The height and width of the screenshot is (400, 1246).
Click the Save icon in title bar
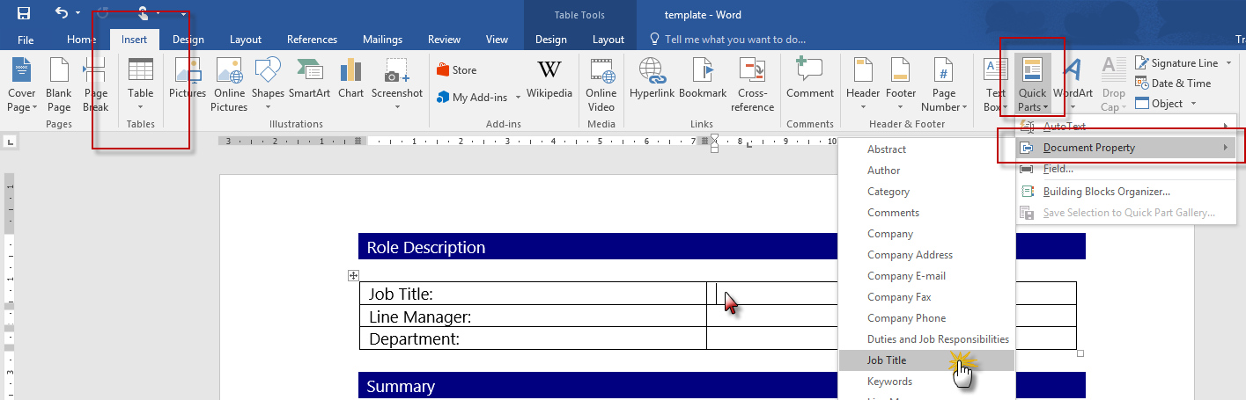tap(24, 13)
